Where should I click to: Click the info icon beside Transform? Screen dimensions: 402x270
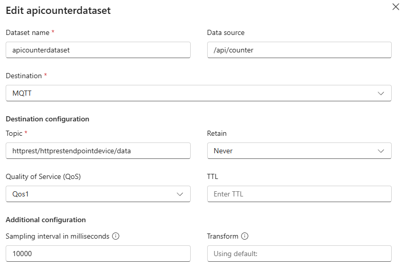(245, 237)
